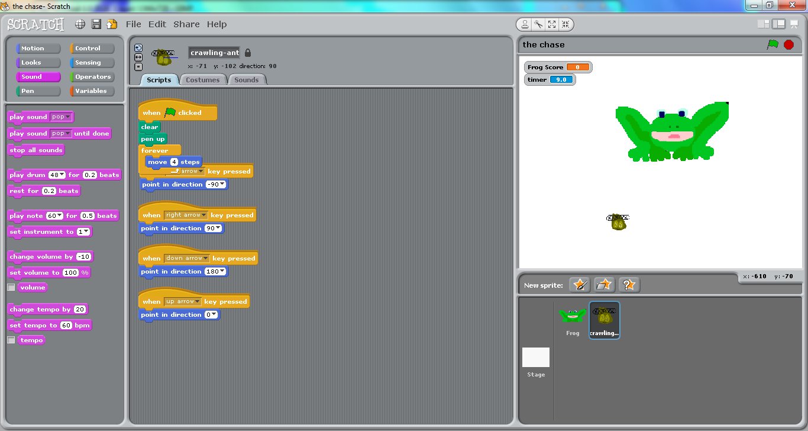Switch to presentation mode
This screenshot has height=431, width=808.
794,24
